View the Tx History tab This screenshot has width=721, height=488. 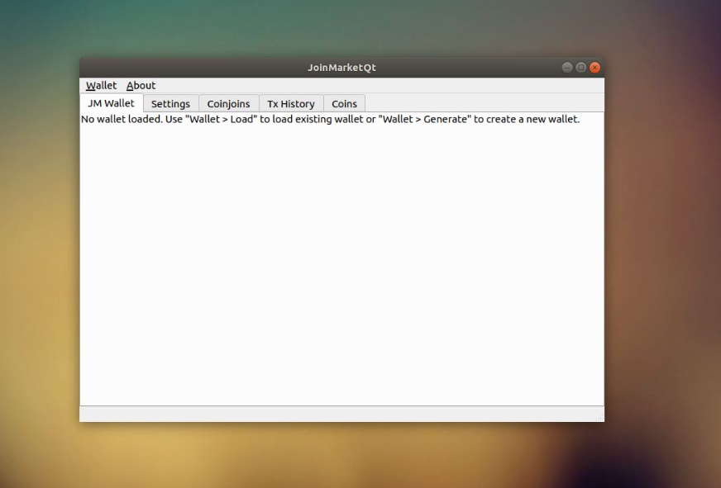pos(291,104)
